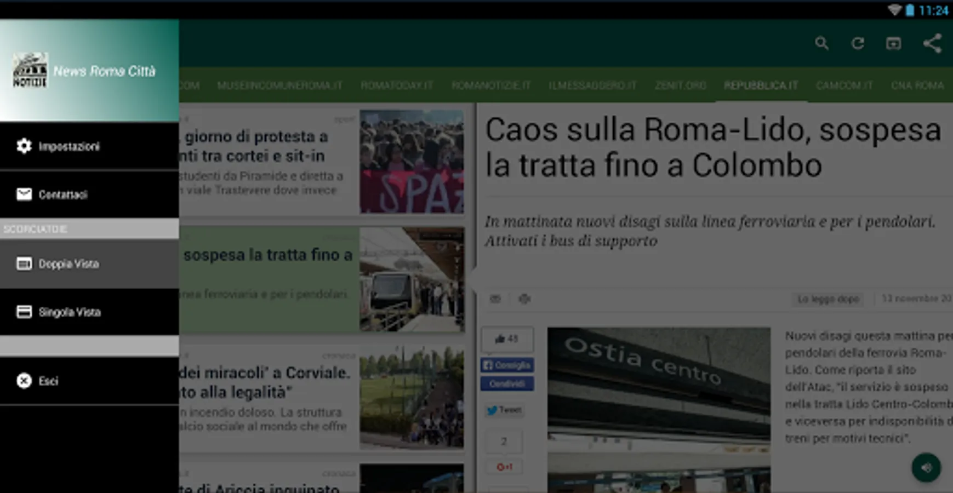Open list item 'dei miracoli' a Corviale
This screenshot has width=953, height=493.
click(x=265, y=373)
